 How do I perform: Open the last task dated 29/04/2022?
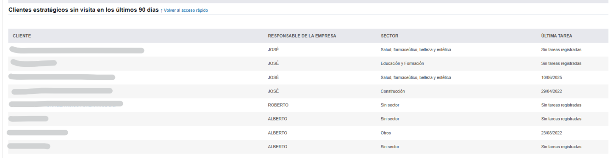coord(552,91)
